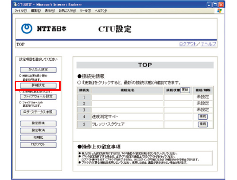Click the Windows flag logo in menu bar
This screenshot has height=180, width=237.
(219, 11)
